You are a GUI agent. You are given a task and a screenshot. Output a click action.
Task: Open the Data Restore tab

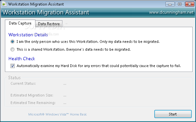pos(49,24)
